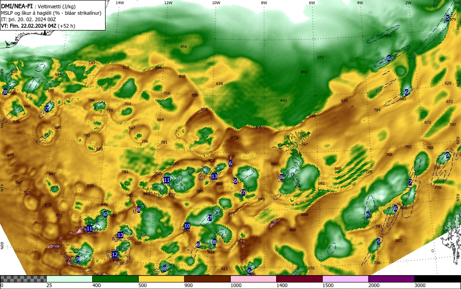The image size is (461, 289).
Task: Click the map value 371
Action: tap(320, 57)
